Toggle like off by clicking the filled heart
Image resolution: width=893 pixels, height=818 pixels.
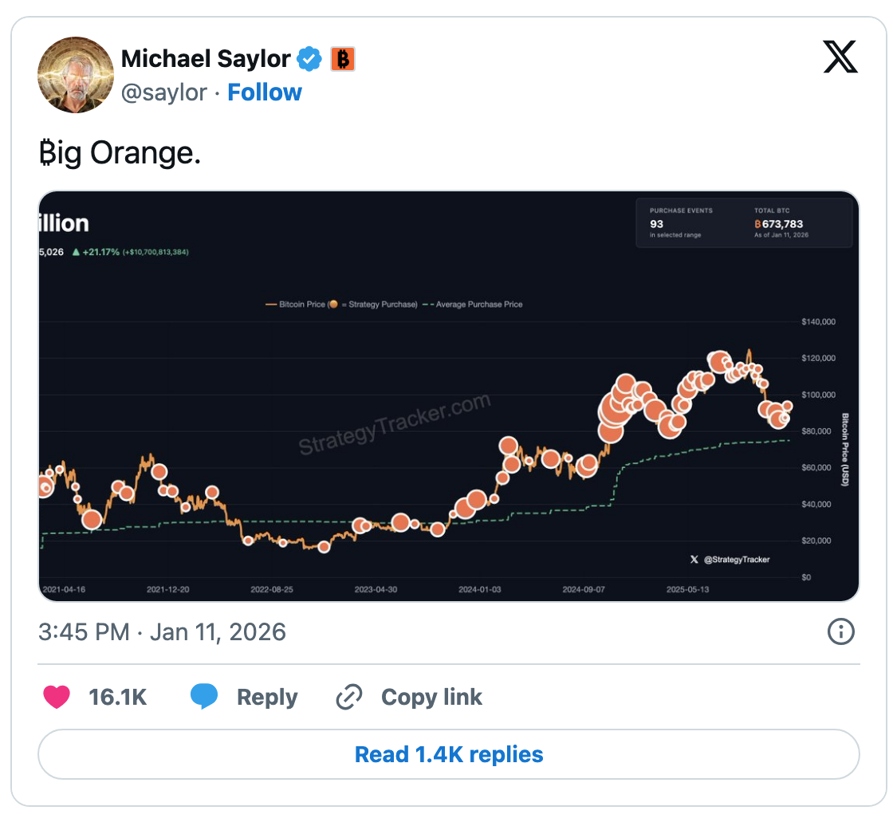[x=56, y=696]
